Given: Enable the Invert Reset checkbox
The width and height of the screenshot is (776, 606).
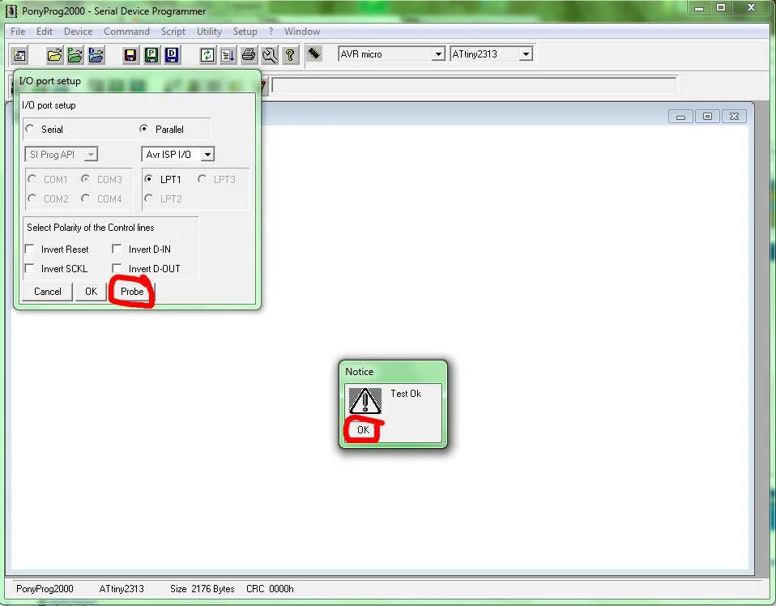Looking at the screenshot, I should click(30, 249).
